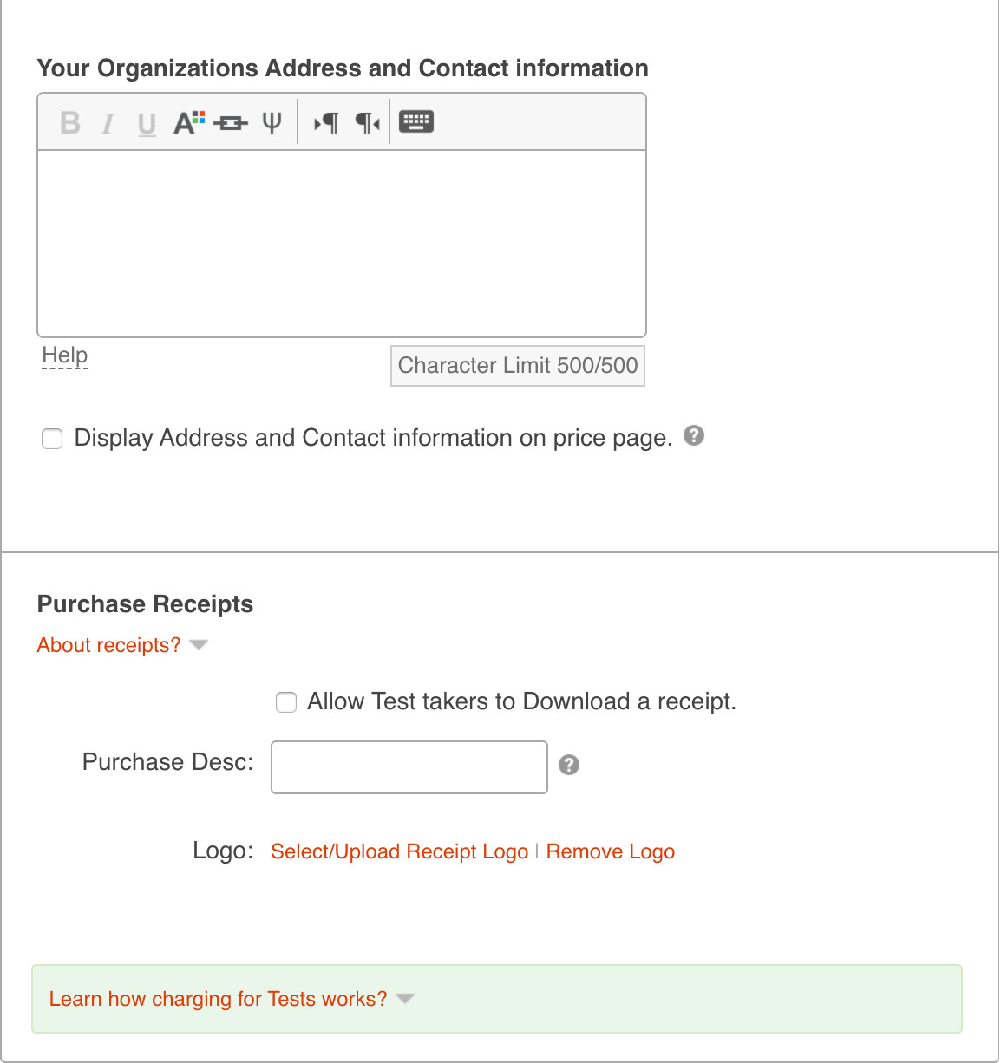Set right-to-left text direction
The image size is (1001, 1063).
(367, 123)
